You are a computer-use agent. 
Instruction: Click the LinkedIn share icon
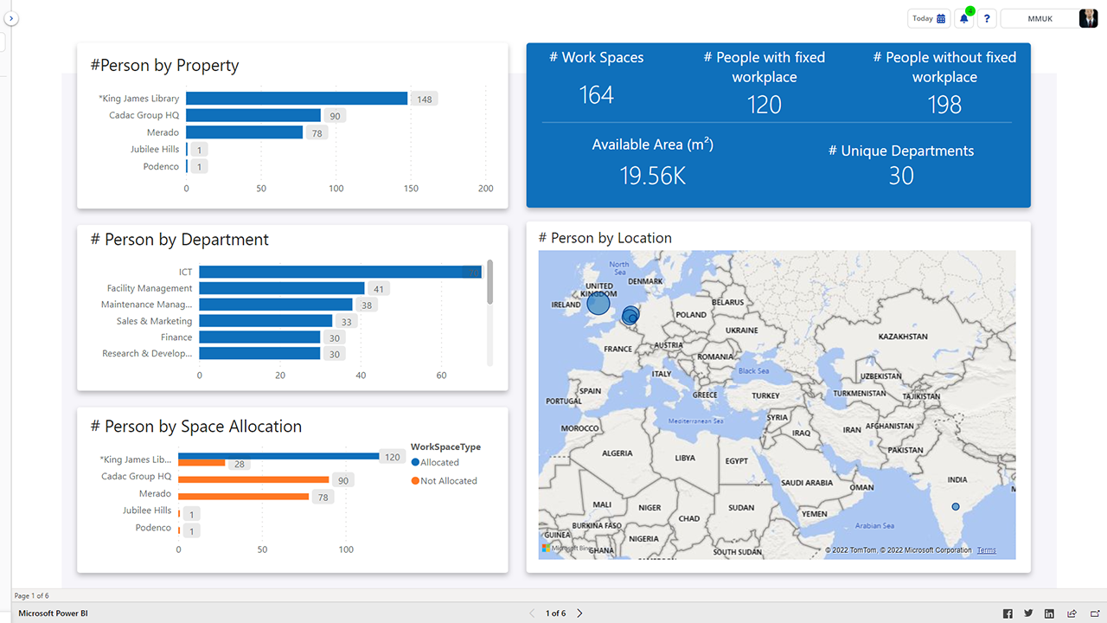coord(1048,613)
